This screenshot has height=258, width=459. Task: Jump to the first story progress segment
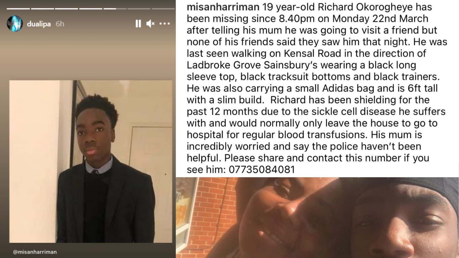coord(18,9)
